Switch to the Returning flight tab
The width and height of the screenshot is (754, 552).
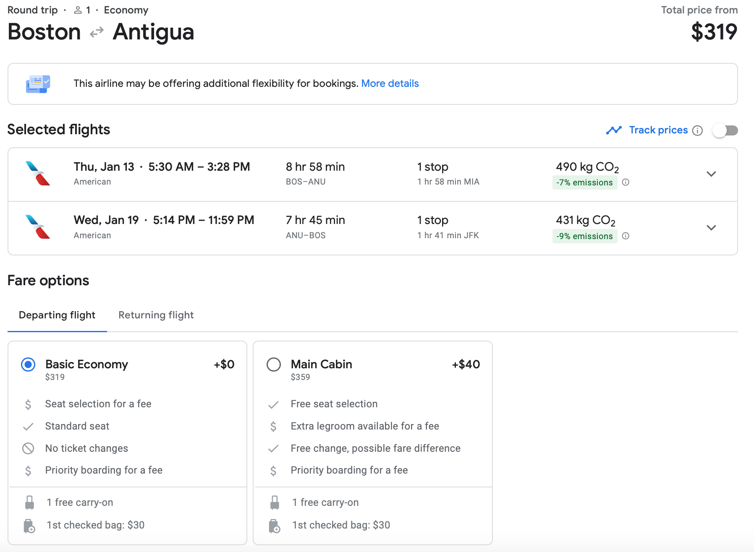(x=156, y=315)
